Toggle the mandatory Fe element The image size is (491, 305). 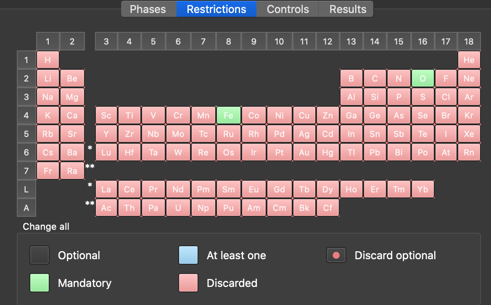228,116
